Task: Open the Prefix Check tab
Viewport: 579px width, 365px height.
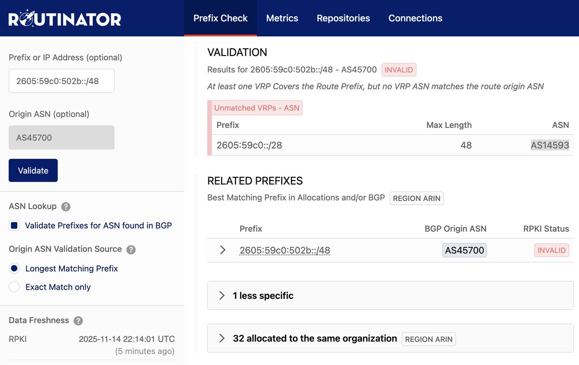Action: point(221,18)
